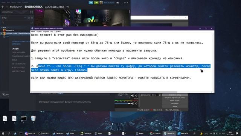241x136 pixels.
Task: Enable studio mode in OBS
Action: coord(175,101)
